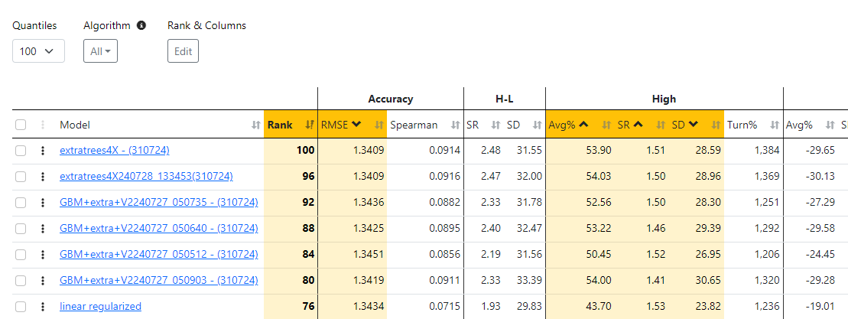This screenshot has width=848, height=319.
Task: Click the Edit Rank & Columns button
Action: click(183, 51)
